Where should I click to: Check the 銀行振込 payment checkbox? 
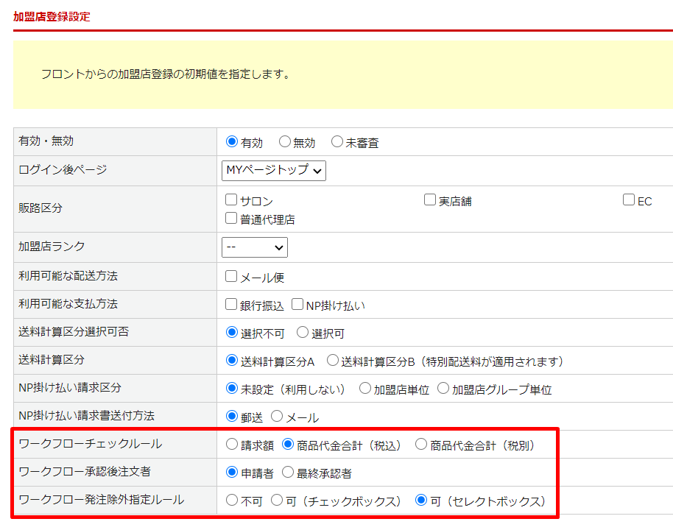(x=231, y=304)
